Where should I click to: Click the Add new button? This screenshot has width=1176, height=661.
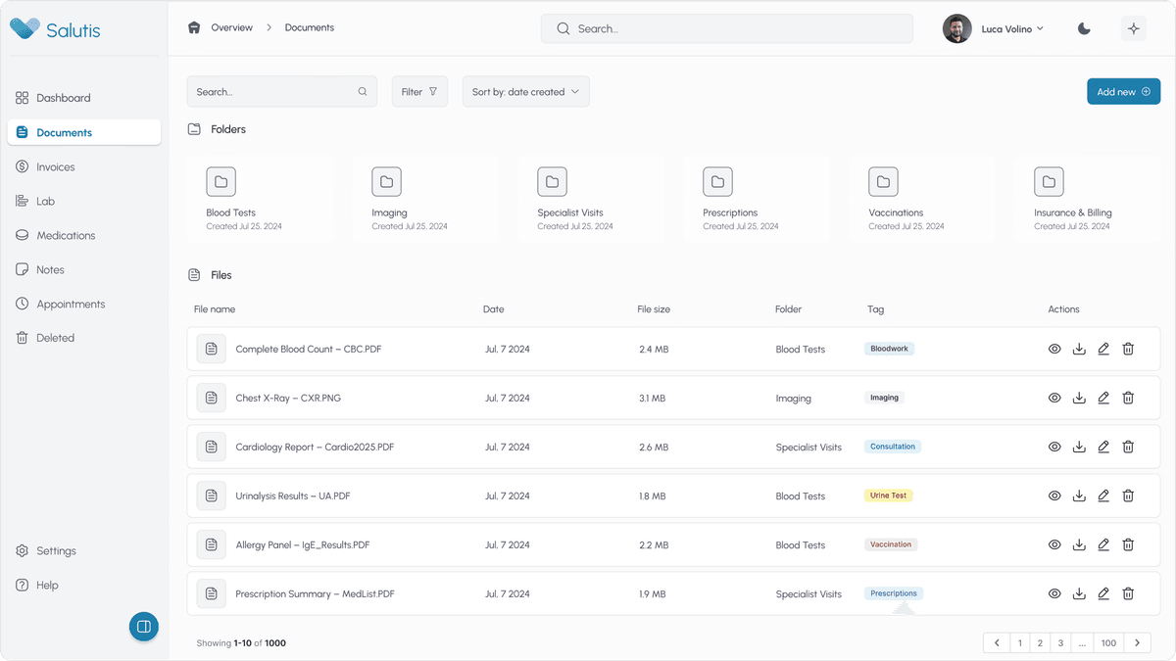1123,91
